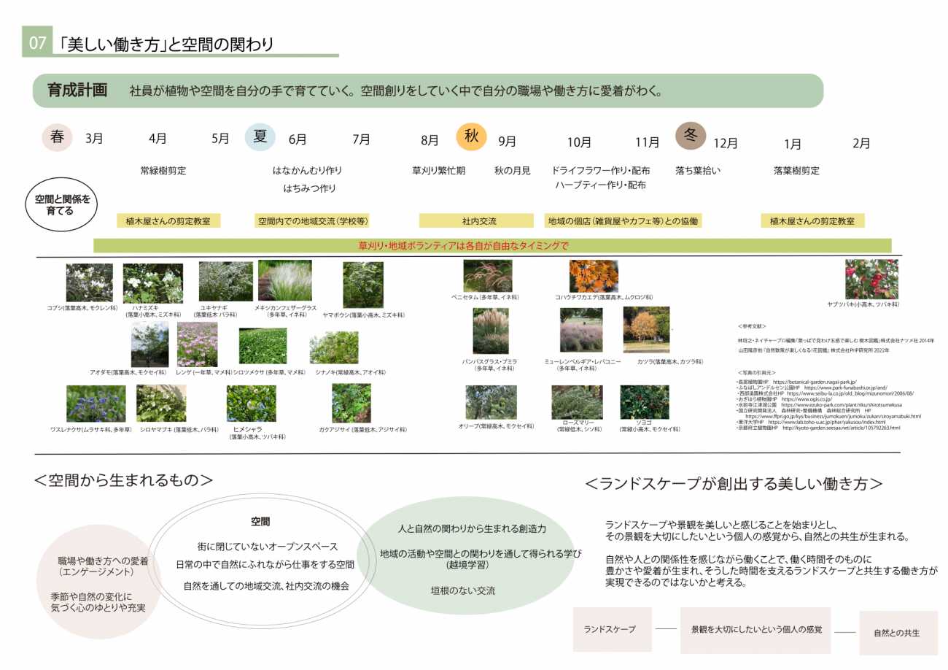Screen dimensions: 948x670
Task: Select the 自然との共生 box
Action: pyautogui.click(x=897, y=633)
